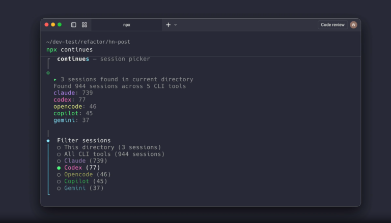Image resolution: width=391 pixels, height=223 pixels.
Task: Close the terminal window red button
Action: (x=46, y=24)
